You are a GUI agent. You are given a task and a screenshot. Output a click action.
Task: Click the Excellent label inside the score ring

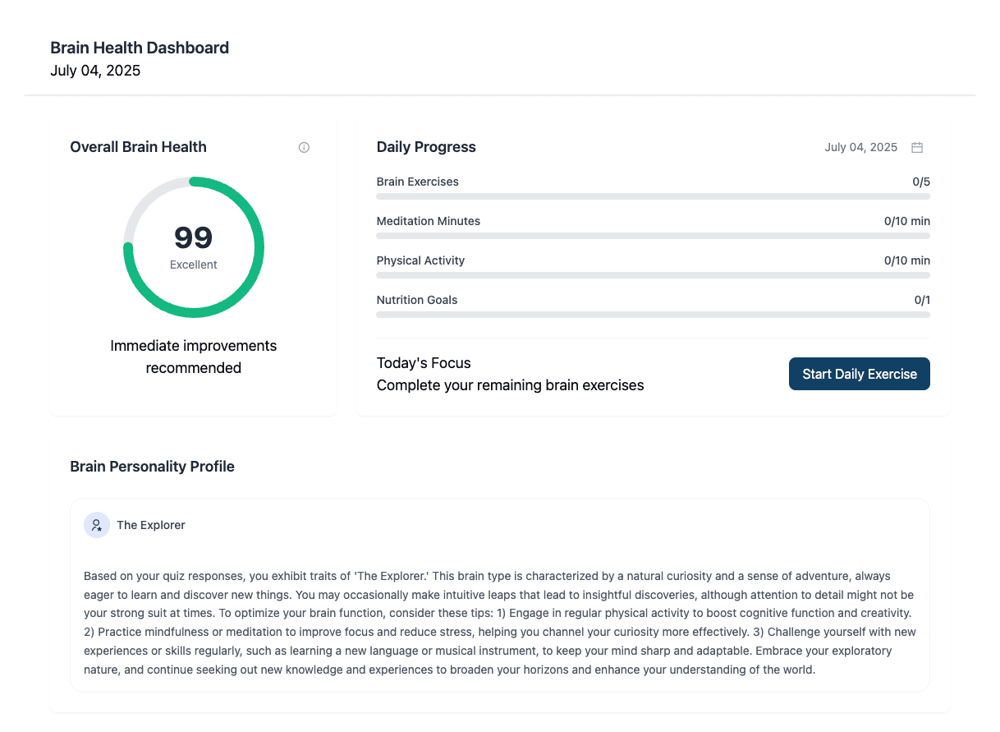pyautogui.click(x=194, y=265)
